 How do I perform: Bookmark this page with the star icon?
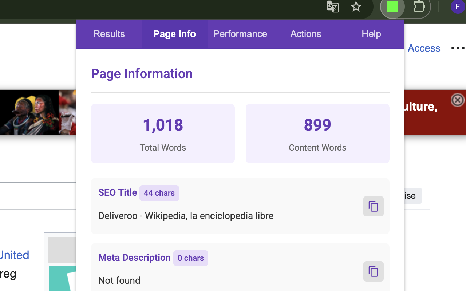point(356,7)
